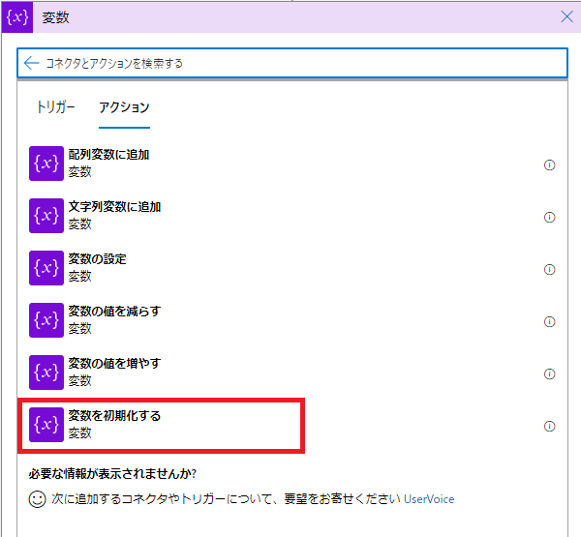The height and width of the screenshot is (537, 581).
Task: Click the 必要な情報が表示されませんか? text
Action: 112,474
